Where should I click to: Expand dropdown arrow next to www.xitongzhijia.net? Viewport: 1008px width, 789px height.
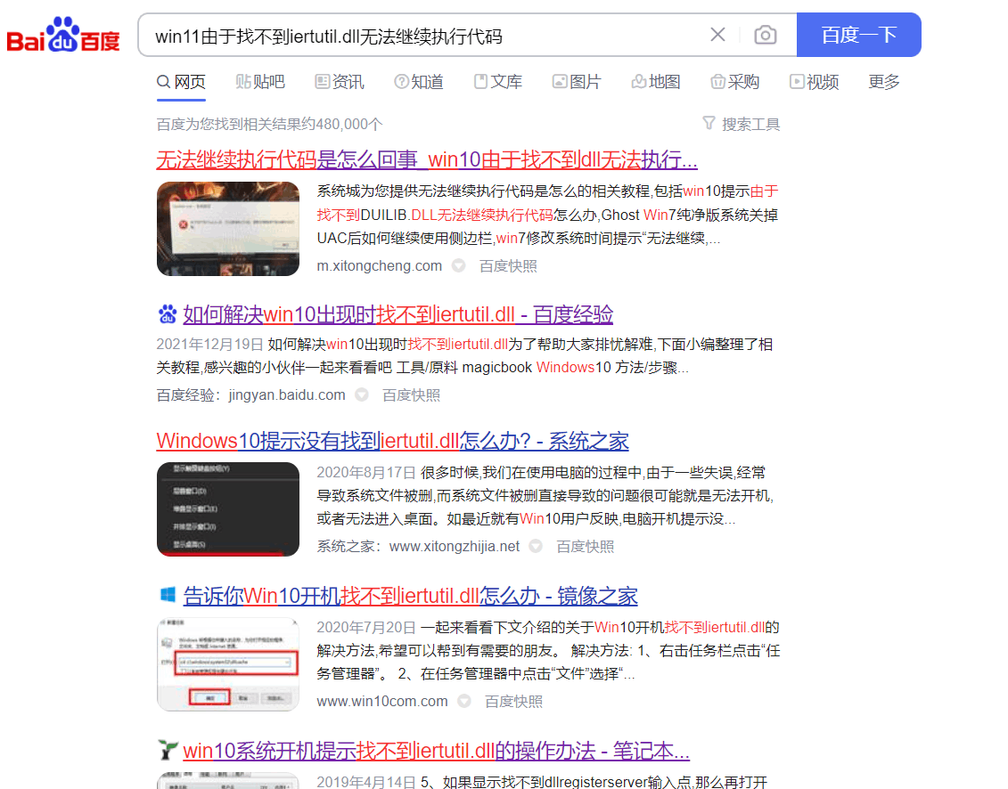[536, 546]
